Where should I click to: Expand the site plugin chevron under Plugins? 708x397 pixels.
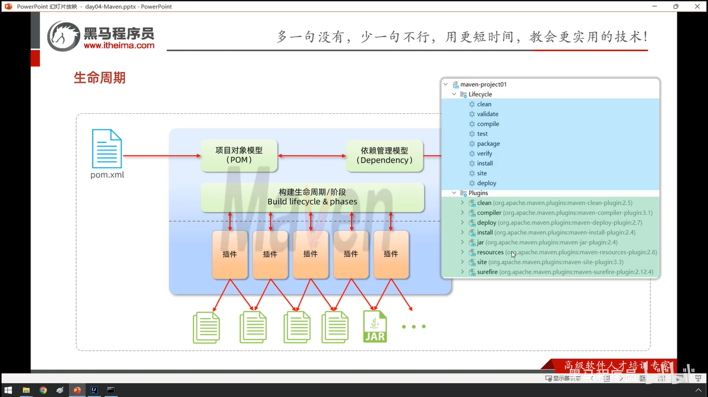(462, 262)
